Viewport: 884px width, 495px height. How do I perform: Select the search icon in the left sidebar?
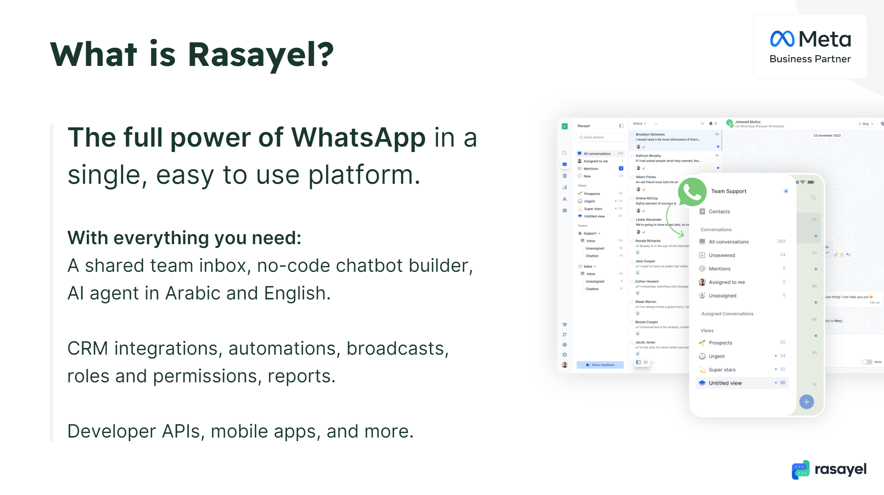(x=565, y=153)
